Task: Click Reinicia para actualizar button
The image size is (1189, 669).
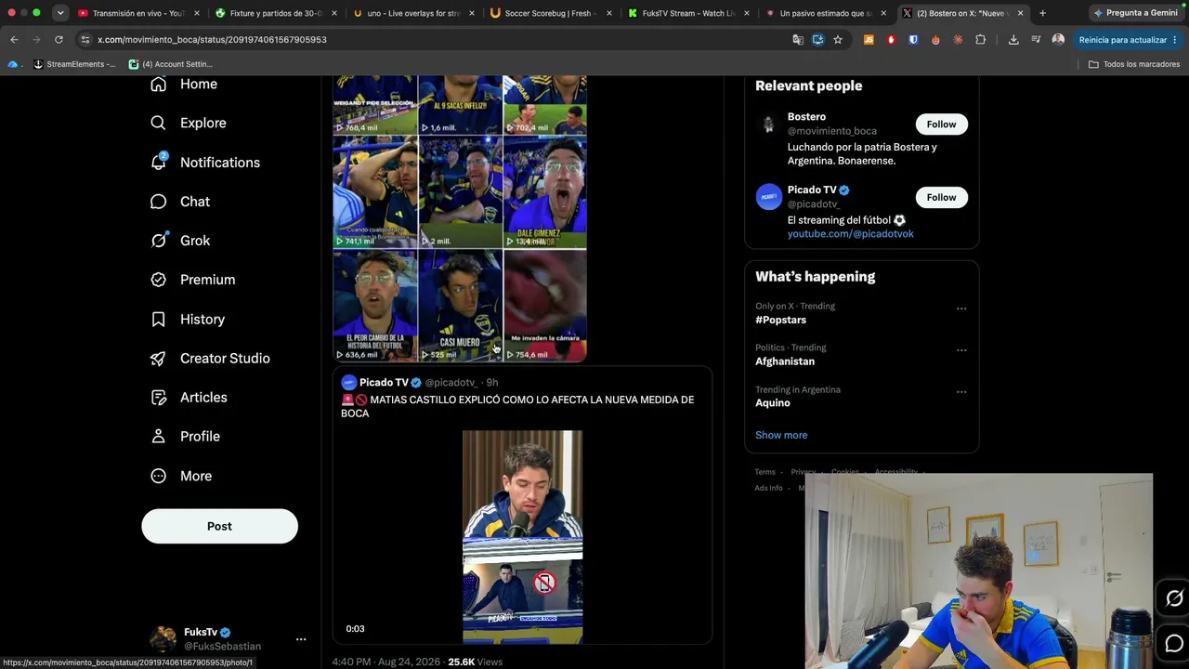Action: pyautogui.click(x=1129, y=40)
